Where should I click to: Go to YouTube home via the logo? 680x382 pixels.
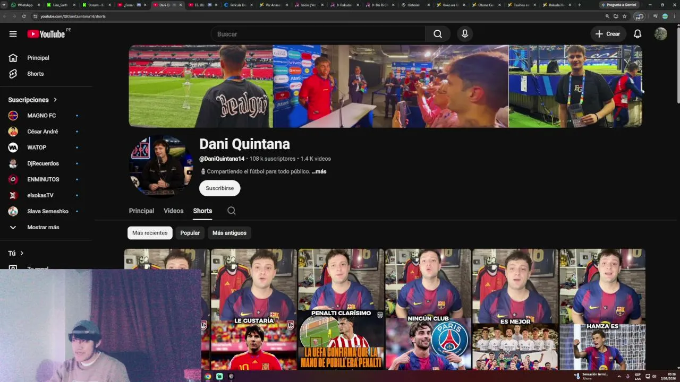tap(46, 34)
